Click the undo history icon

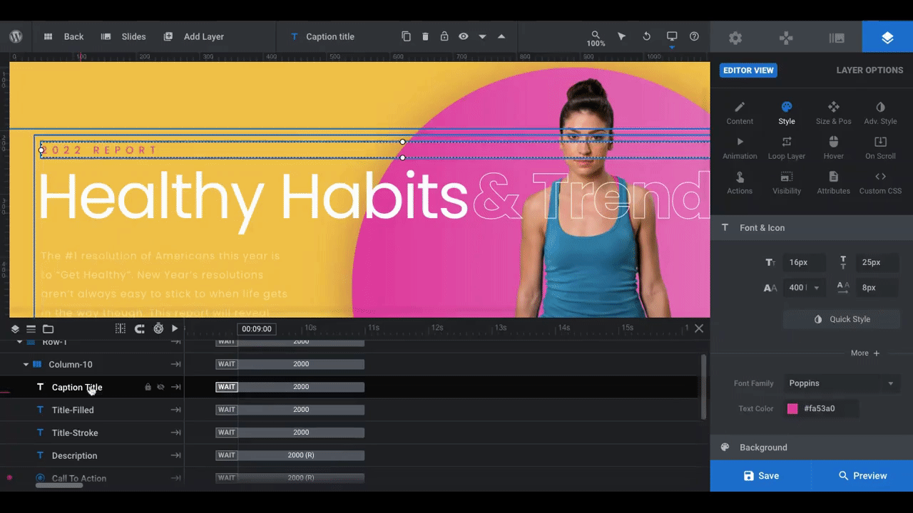click(x=646, y=36)
